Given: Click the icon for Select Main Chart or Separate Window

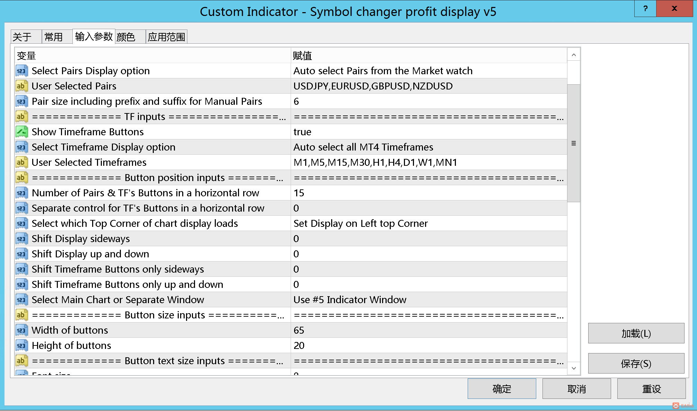Looking at the screenshot, I should 21,300.
